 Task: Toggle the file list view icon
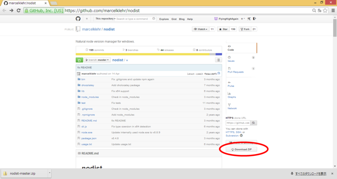[218, 60]
